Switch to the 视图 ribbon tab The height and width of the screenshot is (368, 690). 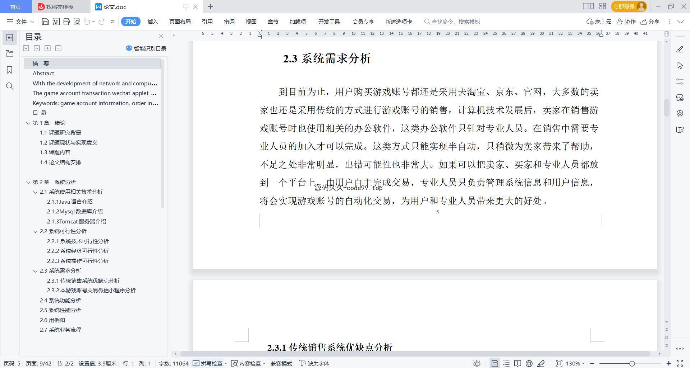pyautogui.click(x=251, y=22)
